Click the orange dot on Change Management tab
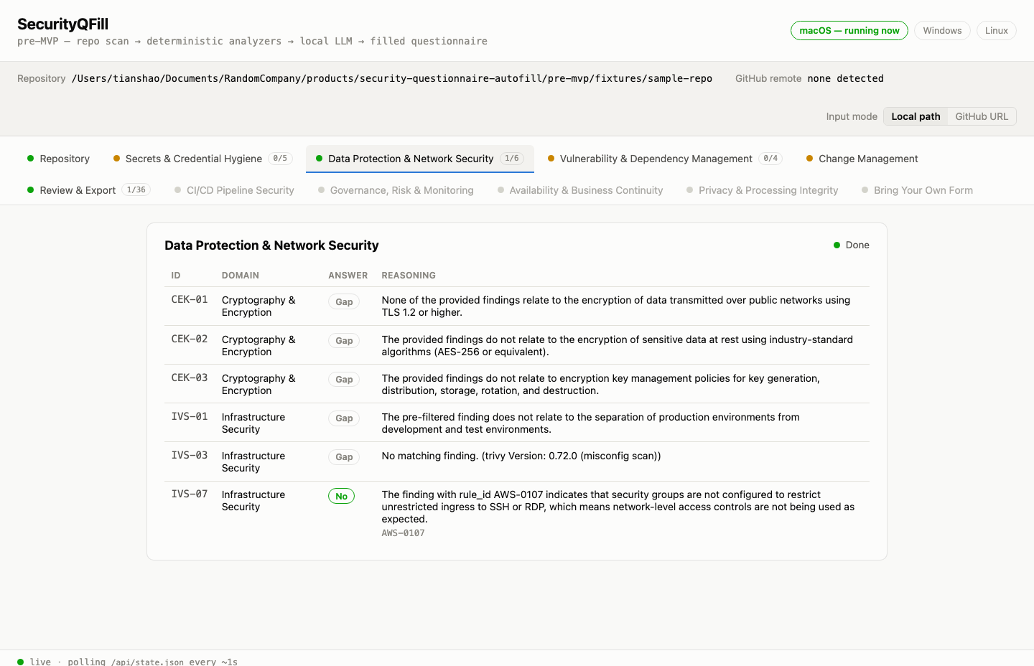Viewport: 1034px width, 666px height. tap(809, 159)
